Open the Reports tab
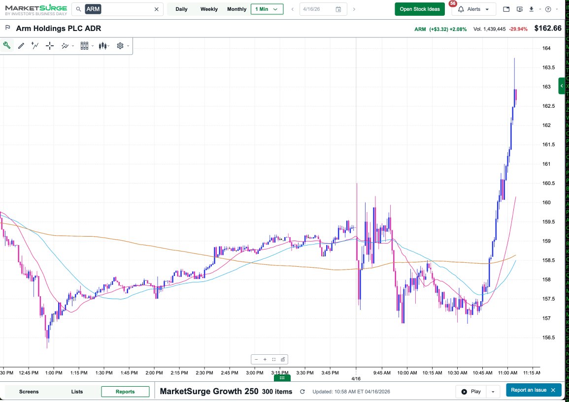 click(125, 392)
